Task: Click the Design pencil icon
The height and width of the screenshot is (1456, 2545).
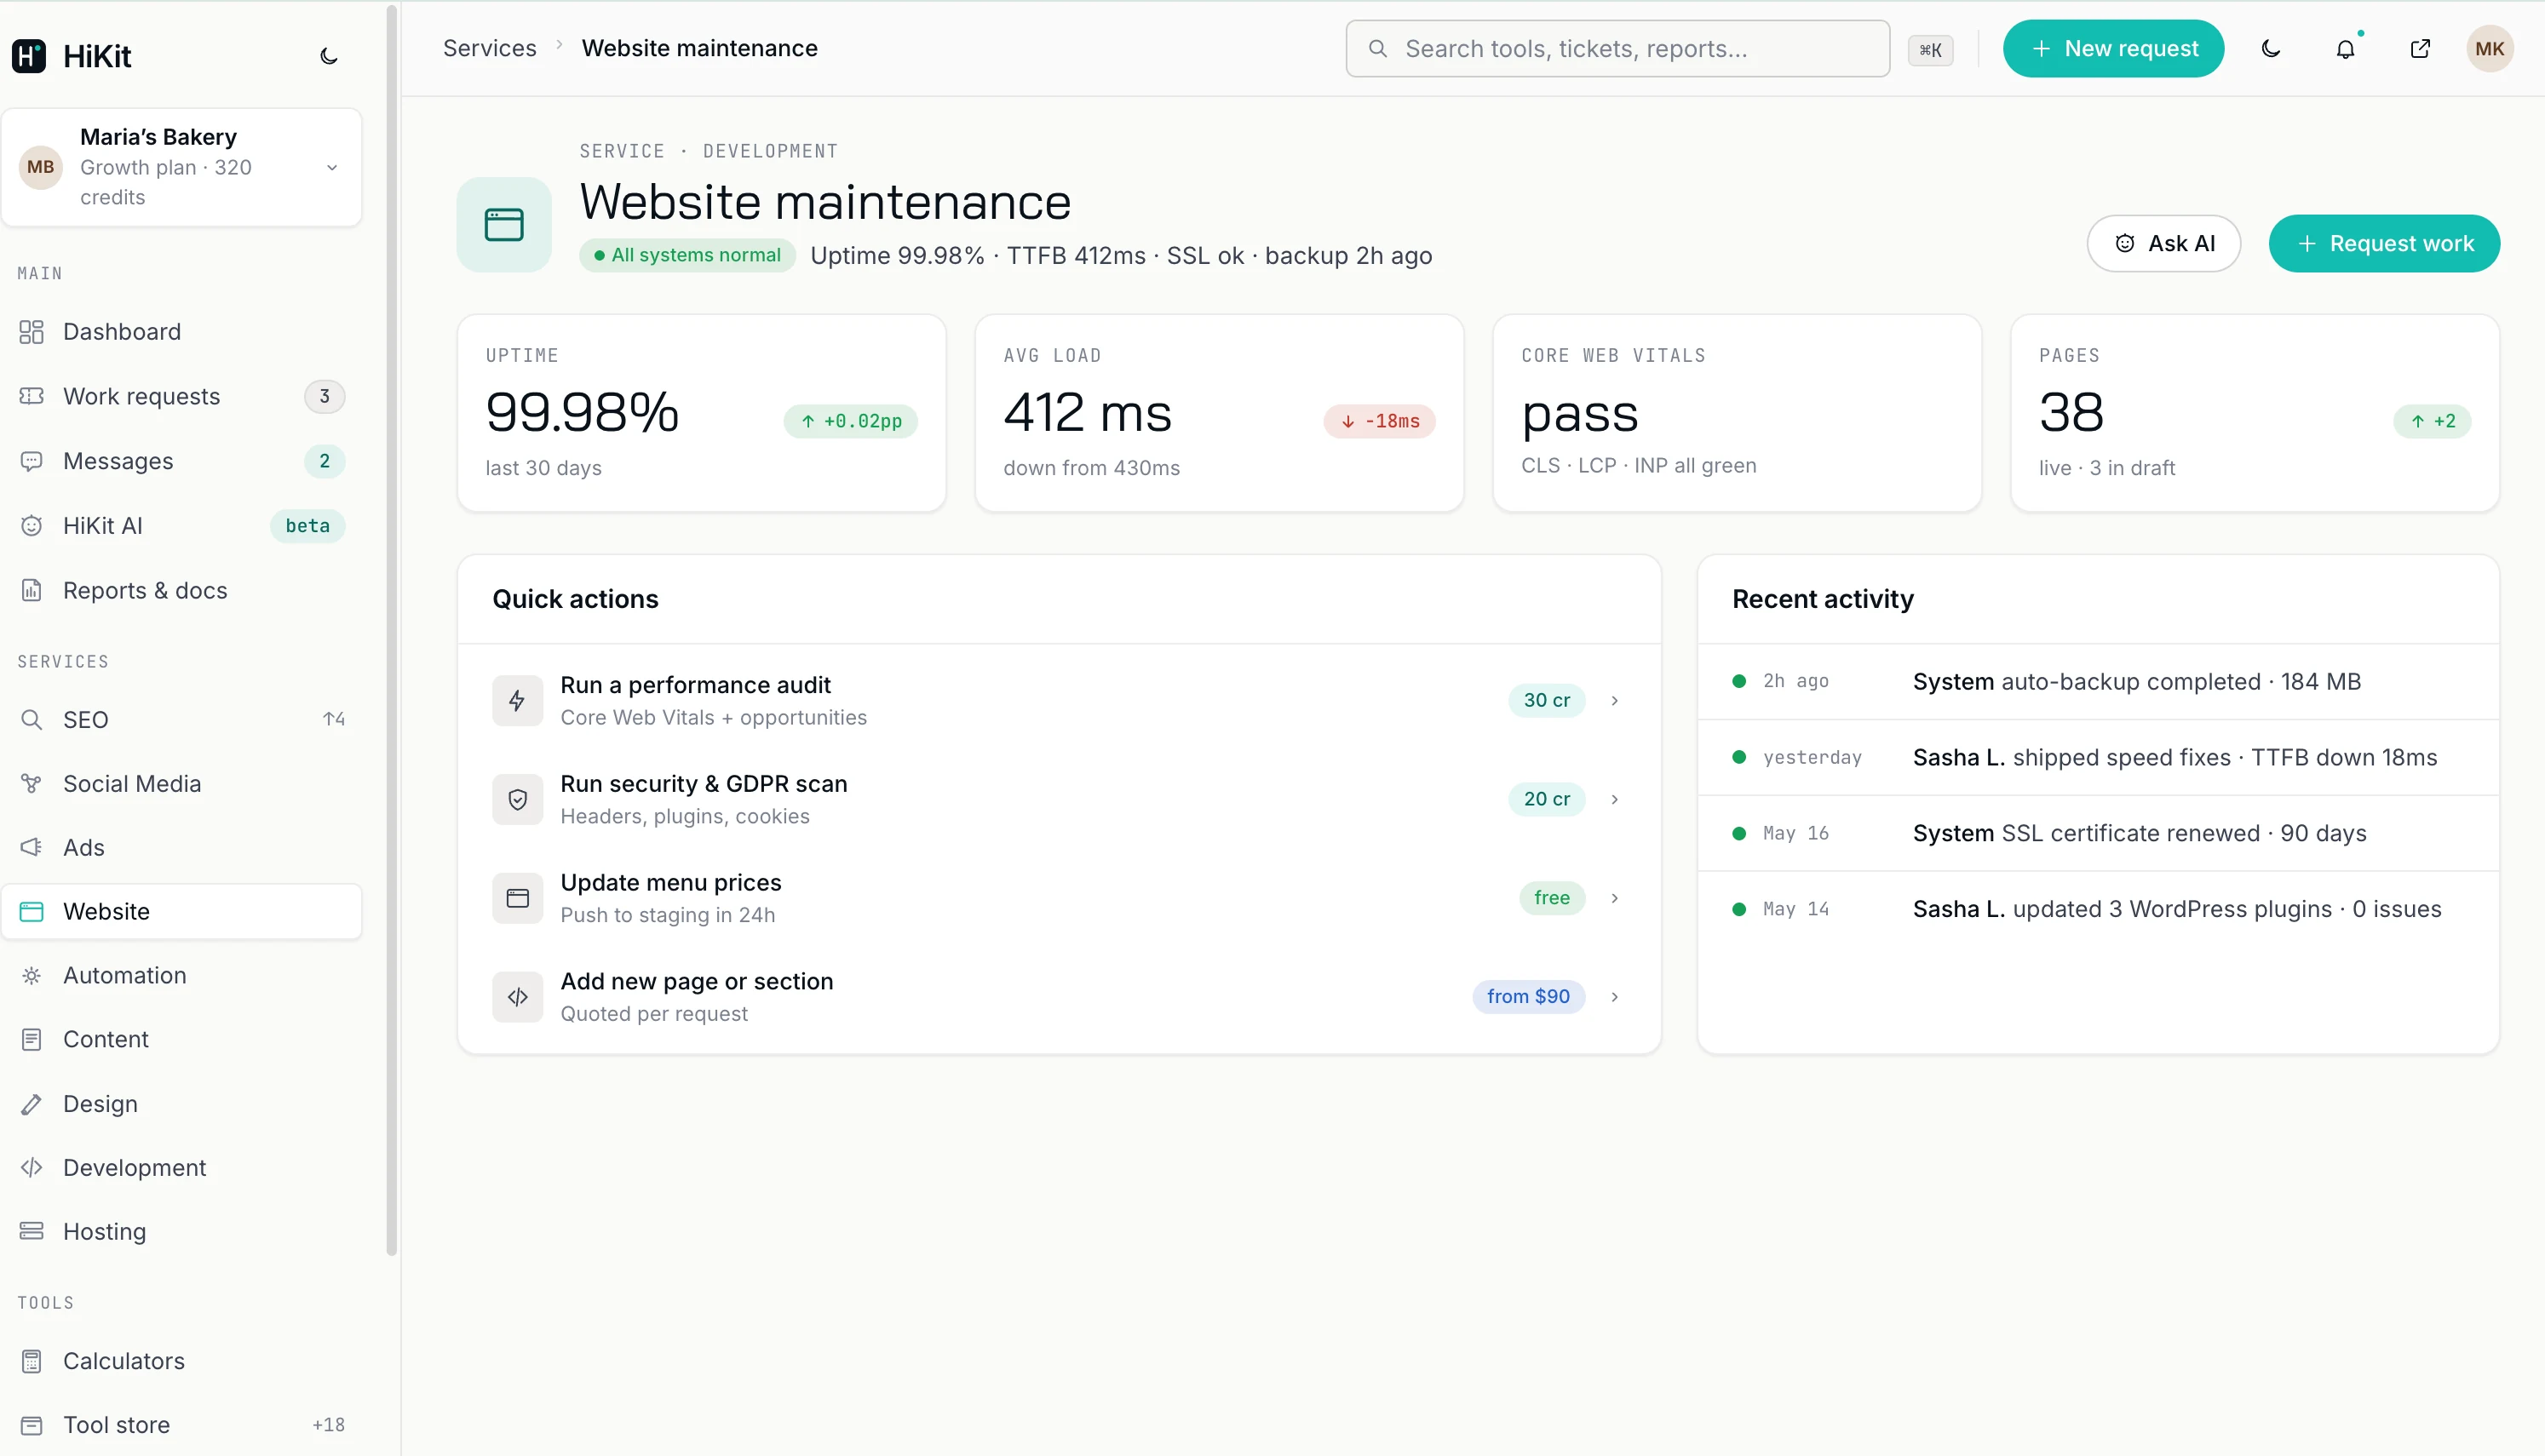Action: point(32,1103)
